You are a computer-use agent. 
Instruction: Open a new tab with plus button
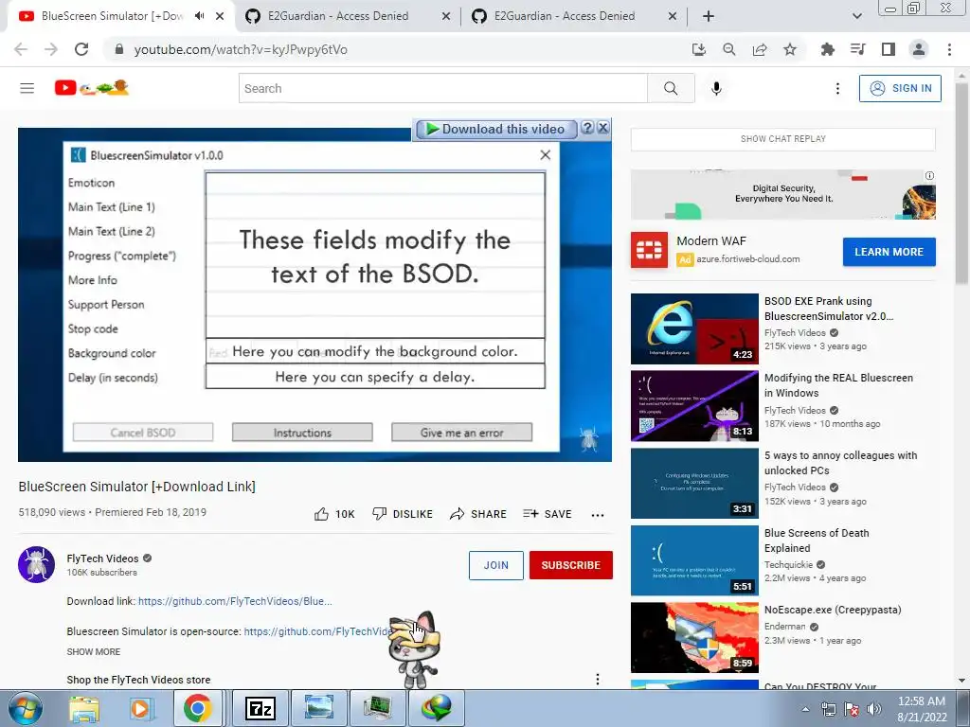(x=709, y=16)
